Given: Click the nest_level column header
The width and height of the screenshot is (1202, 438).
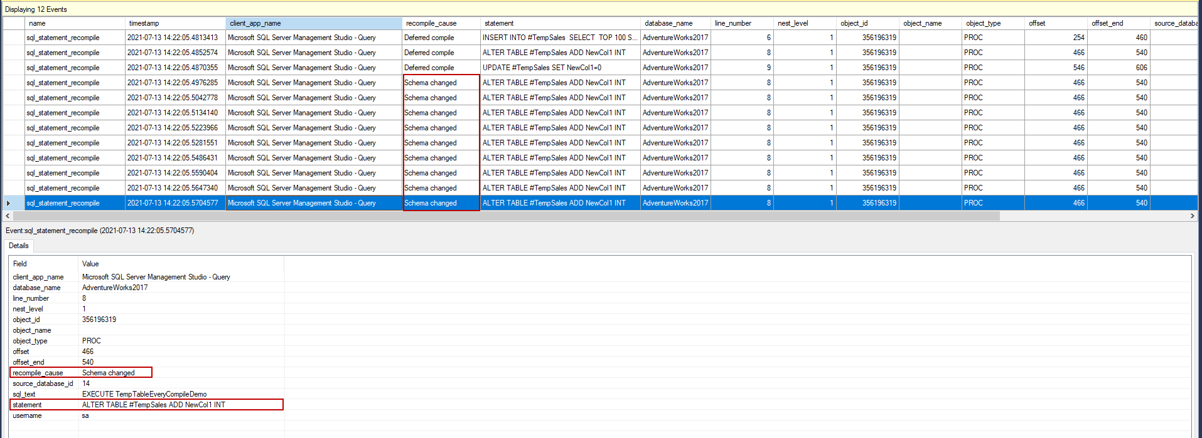Looking at the screenshot, I should [805, 23].
